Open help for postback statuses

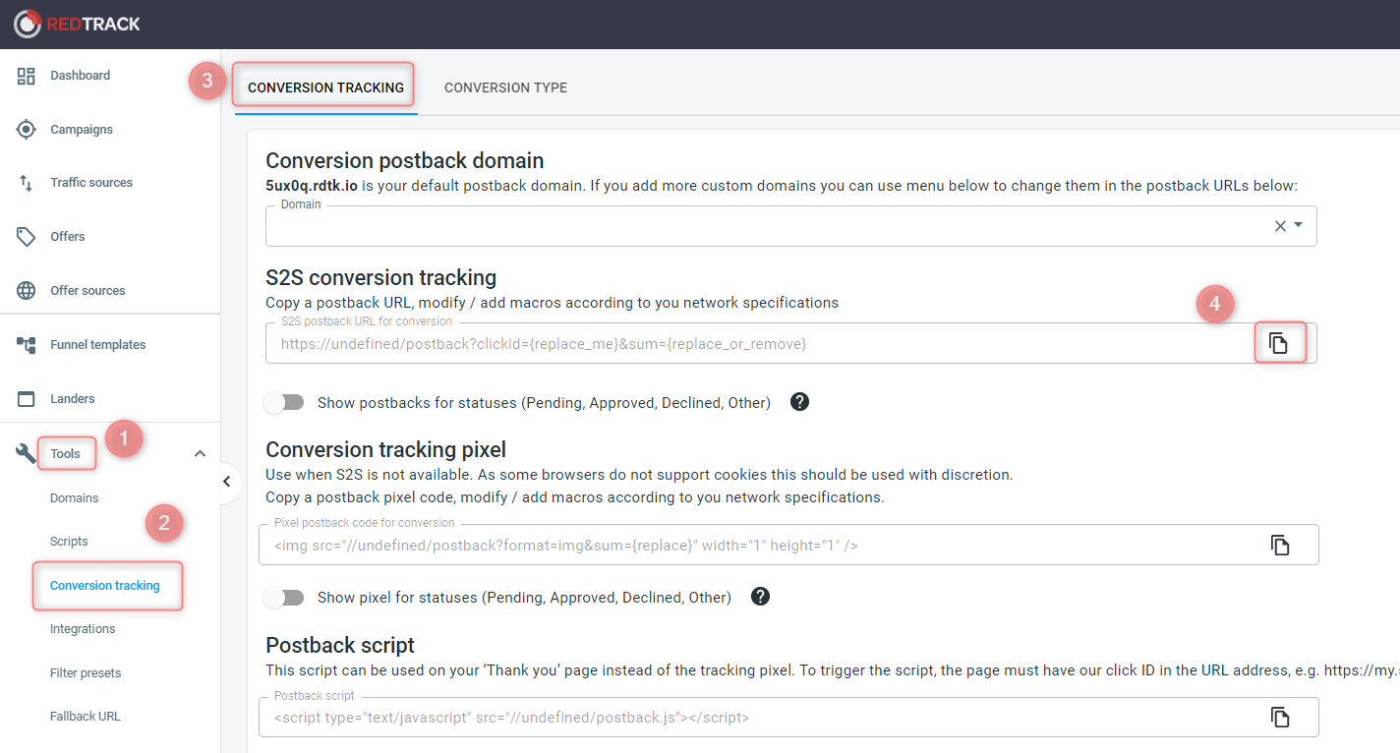coord(800,402)
